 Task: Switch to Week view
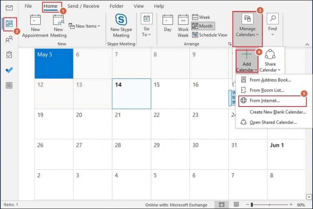click(201, 17)
